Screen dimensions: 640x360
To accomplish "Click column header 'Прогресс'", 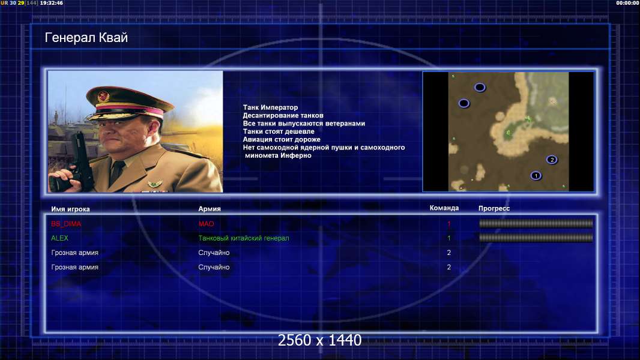I will pos(494,208).
